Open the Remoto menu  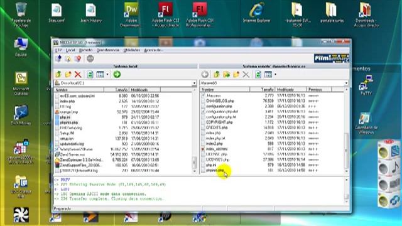(x=85, y=50)
